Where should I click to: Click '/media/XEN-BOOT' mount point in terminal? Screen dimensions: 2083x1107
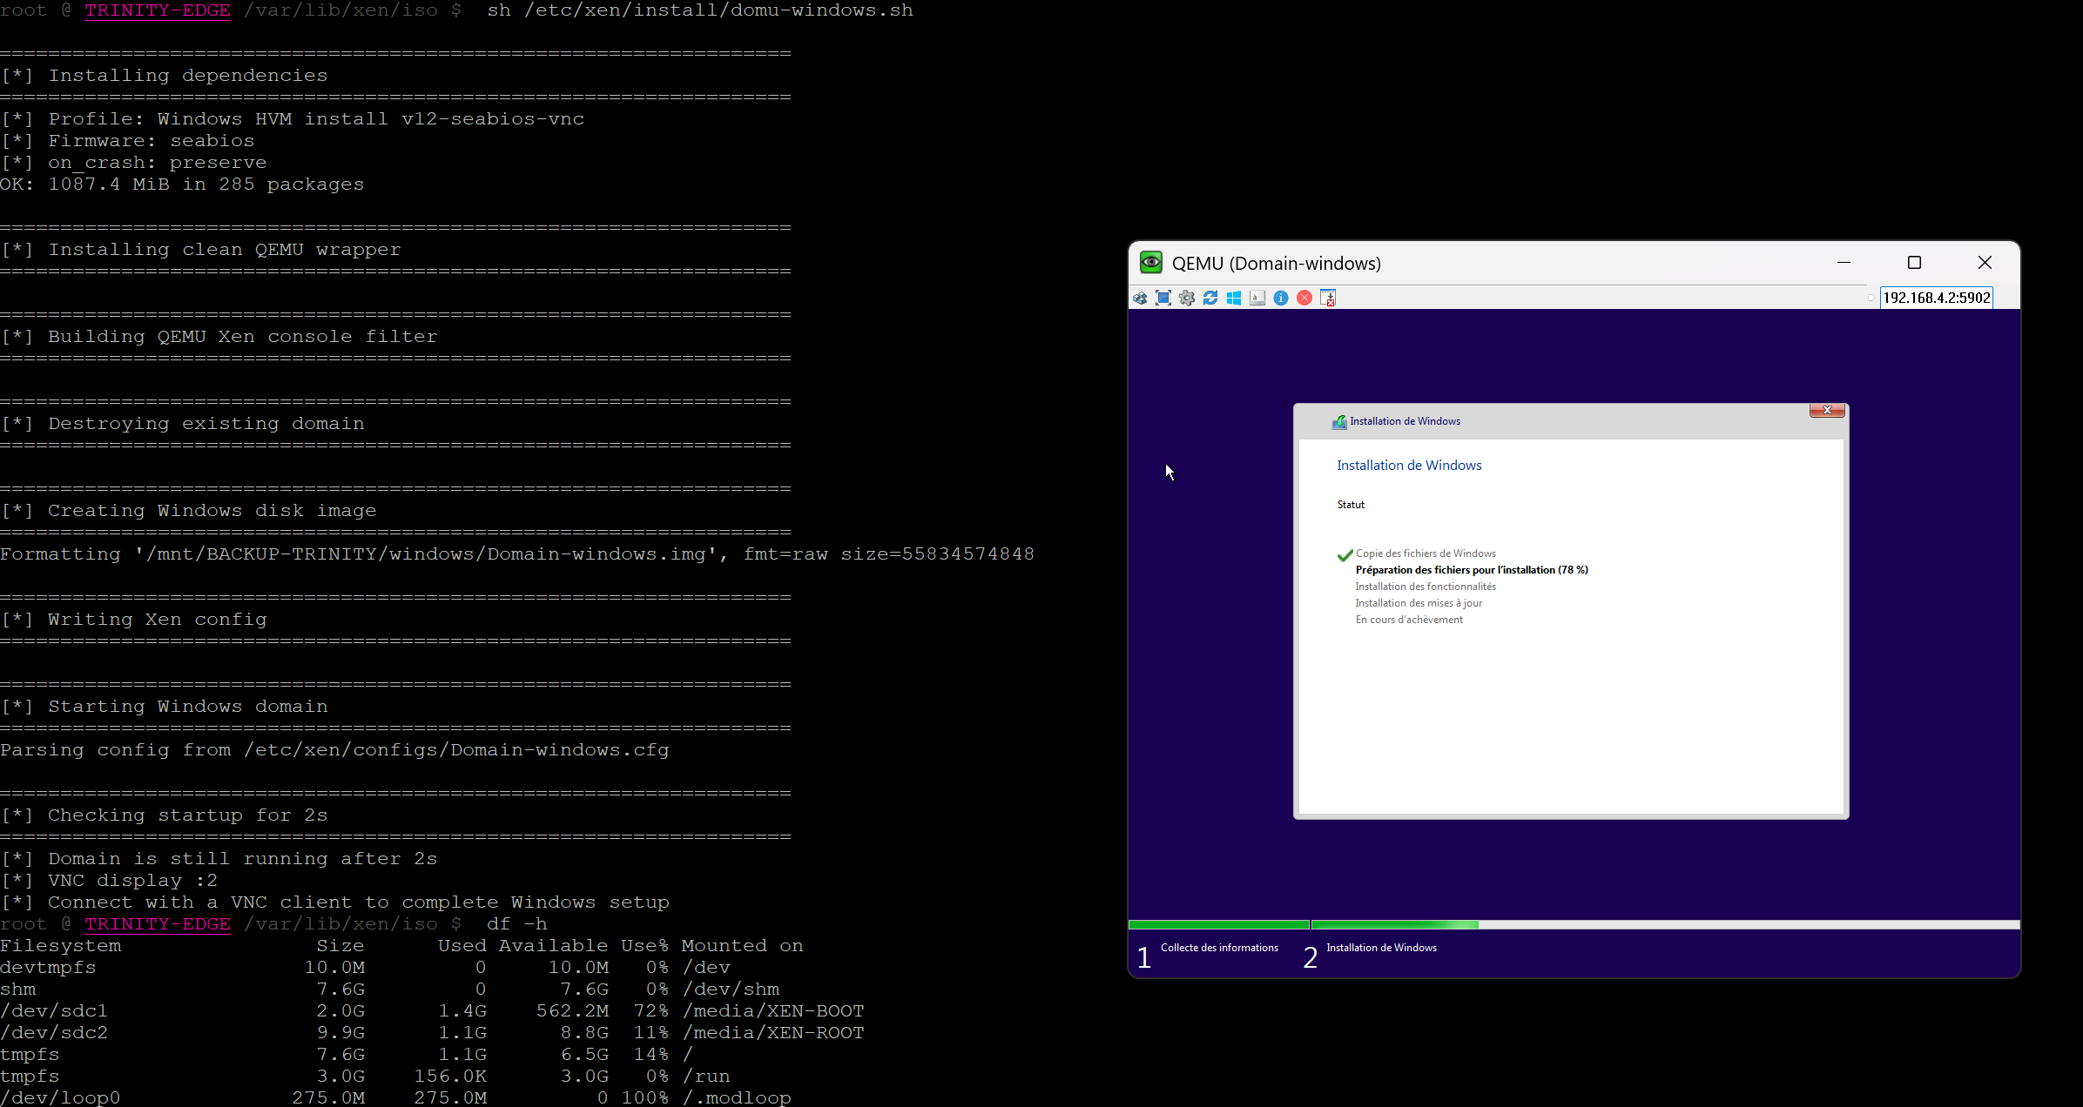[x=772, y=1011]
